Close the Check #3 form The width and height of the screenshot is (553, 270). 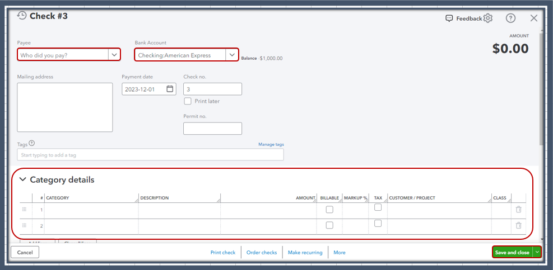click(534, 18)
